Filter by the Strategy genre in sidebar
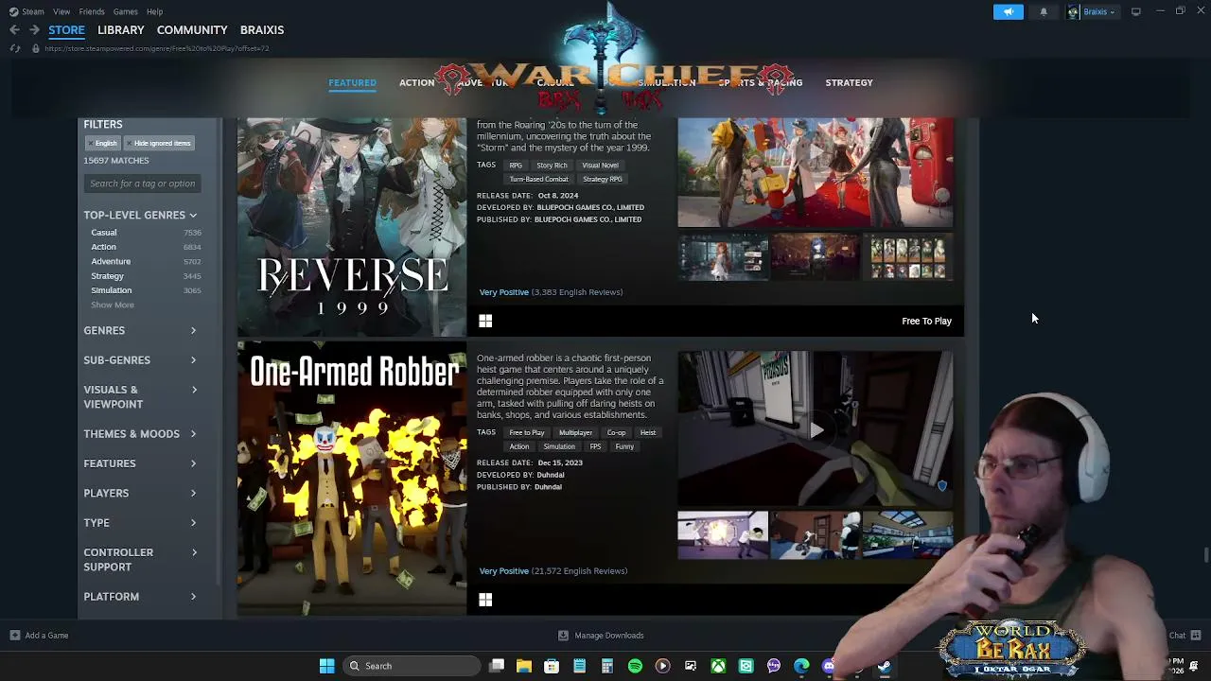 coord(107,276)
